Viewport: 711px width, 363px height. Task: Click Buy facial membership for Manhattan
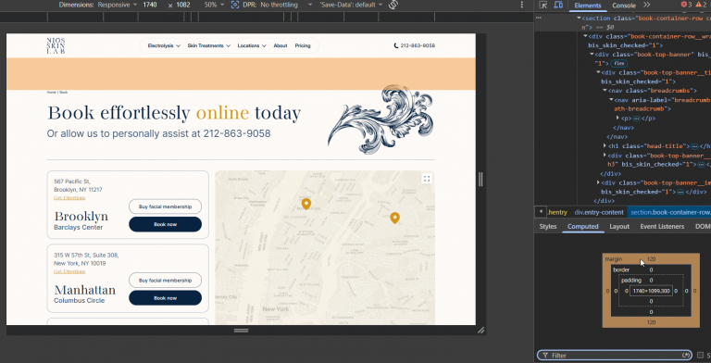pyautogui.click(x=165, y=281)
